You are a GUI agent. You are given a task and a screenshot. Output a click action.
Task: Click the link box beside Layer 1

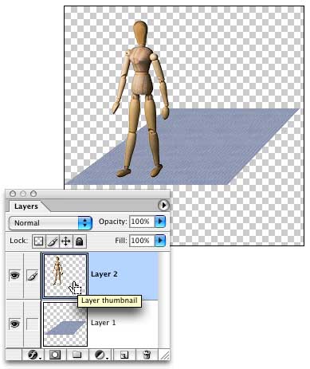click(x=32, y=324)
